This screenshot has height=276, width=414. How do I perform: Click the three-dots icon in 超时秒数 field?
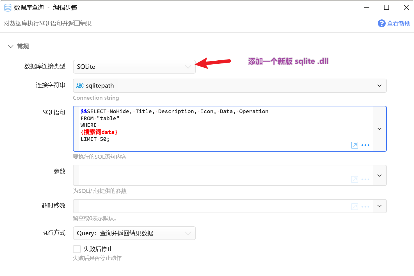click(365, 207)
